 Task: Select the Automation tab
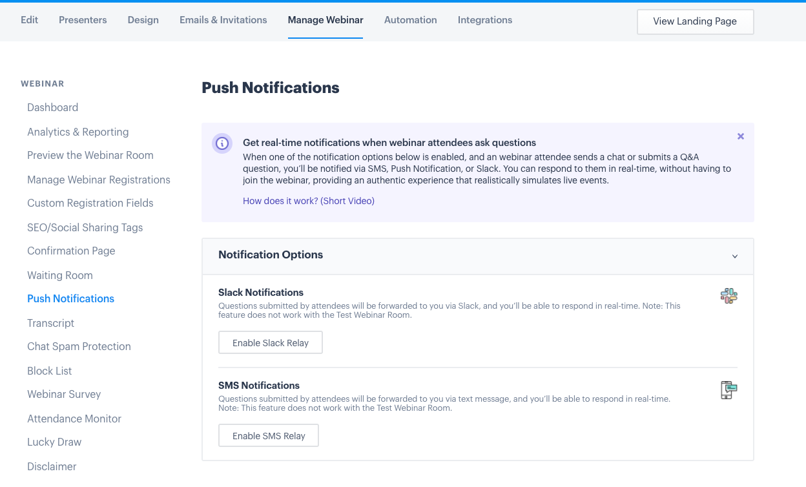tap(411, 20)
